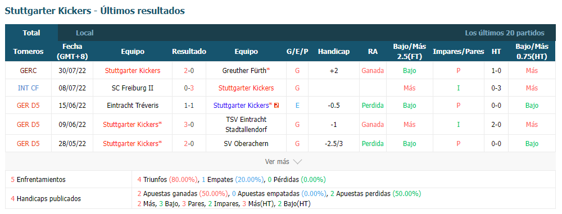
Task: Click the 0-3 result against SC Freiburg II
Action: 189,88
